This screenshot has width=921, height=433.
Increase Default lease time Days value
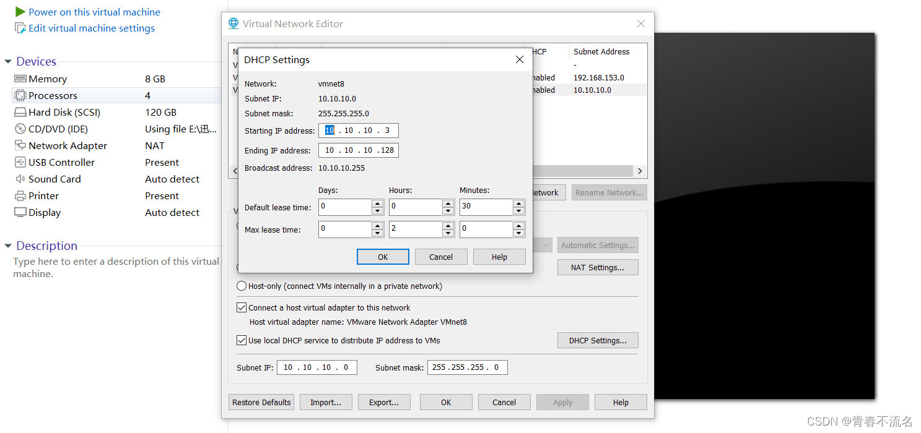pos(377,204)
